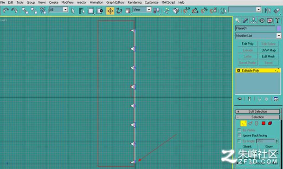This screenshot has height=169, width=283.
Task: Select the Select and Rotate tool
Action: (119, 11)
